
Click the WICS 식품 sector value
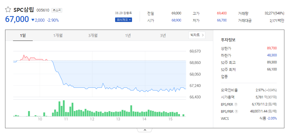coord(263,118)
